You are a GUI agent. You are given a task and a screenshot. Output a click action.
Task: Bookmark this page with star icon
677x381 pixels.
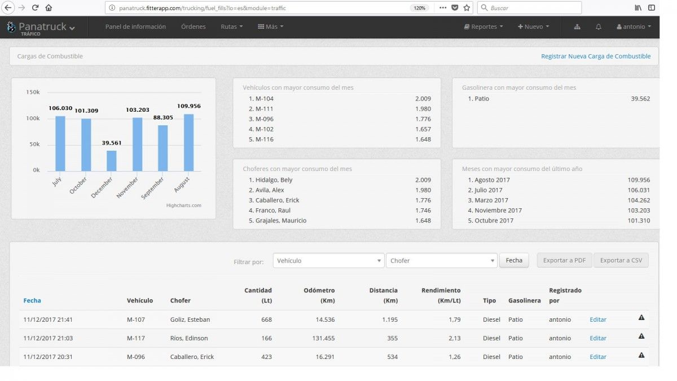[x=467, y=8]
